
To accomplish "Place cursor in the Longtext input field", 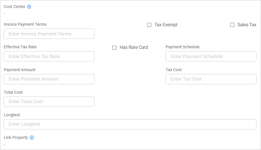I will (130, 124).
